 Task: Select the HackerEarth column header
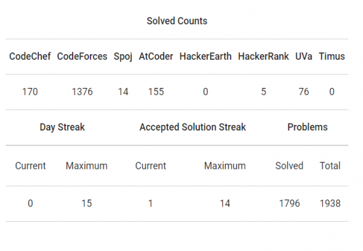(x=205, y=57)
